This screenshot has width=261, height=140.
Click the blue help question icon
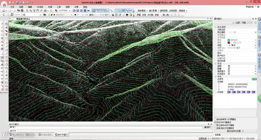coord(258,7)
